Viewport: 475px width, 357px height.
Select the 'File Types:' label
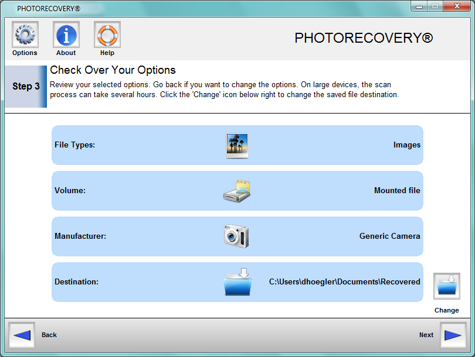(x=75, y=145)
